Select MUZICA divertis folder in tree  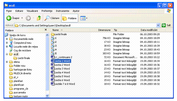[22, 73]
